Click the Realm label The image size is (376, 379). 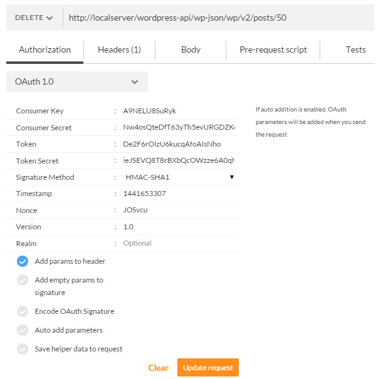pos(26,244)
